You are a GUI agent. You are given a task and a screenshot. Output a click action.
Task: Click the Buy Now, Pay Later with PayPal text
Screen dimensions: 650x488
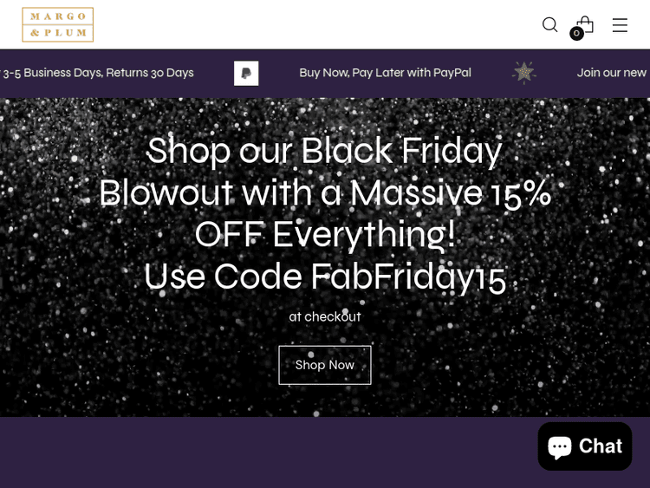click(x=385, y=73)
